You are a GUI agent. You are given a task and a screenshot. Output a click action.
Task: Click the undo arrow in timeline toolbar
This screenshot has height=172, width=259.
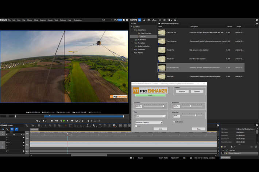pos(75,125)
